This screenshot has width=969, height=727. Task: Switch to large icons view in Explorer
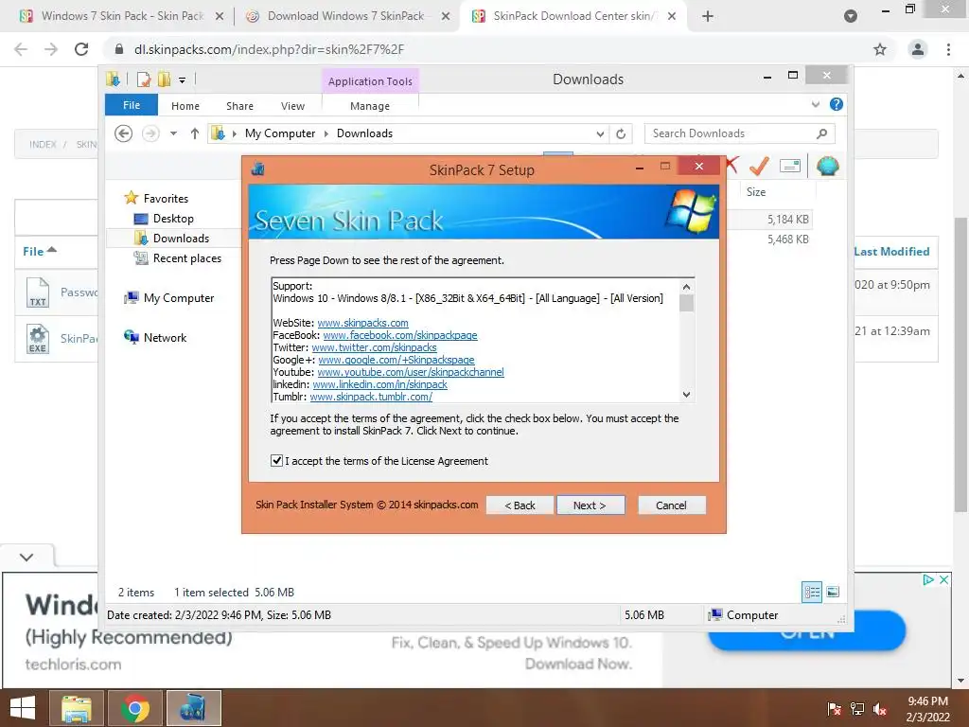(833, 593)
